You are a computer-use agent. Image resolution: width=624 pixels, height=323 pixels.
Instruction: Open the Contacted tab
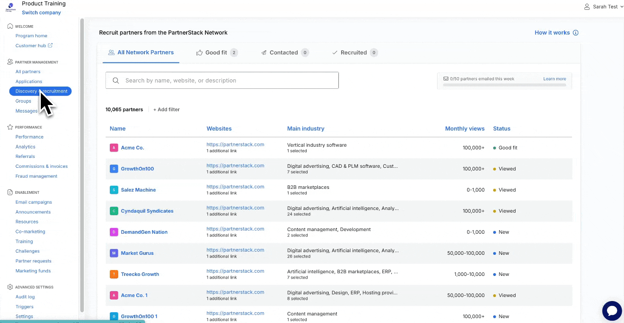(285, 52)
